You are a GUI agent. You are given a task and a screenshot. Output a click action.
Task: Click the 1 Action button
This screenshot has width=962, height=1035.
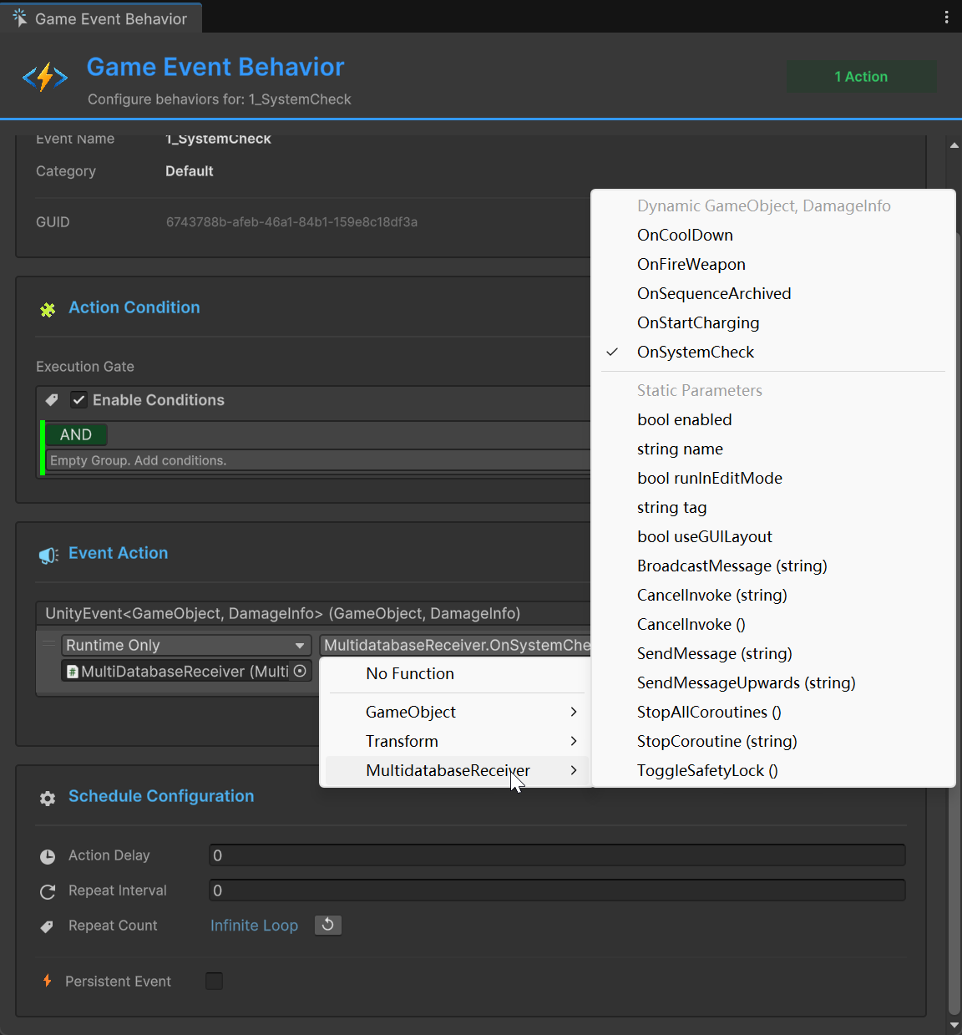[x=860, y=77]
